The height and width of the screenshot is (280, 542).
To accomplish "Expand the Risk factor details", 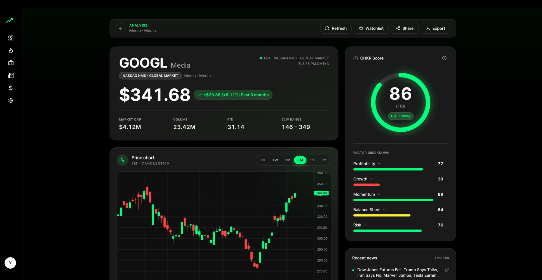I will point(360,225).
